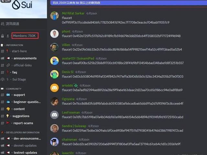Viewport: 207px width, 155px height.
Task: Open the Sui server header banner
Action: pyautogui.click(x=23, y=9)
